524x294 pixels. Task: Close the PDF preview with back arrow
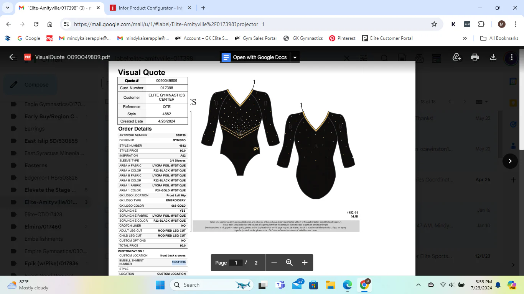[x=12, y=57]
